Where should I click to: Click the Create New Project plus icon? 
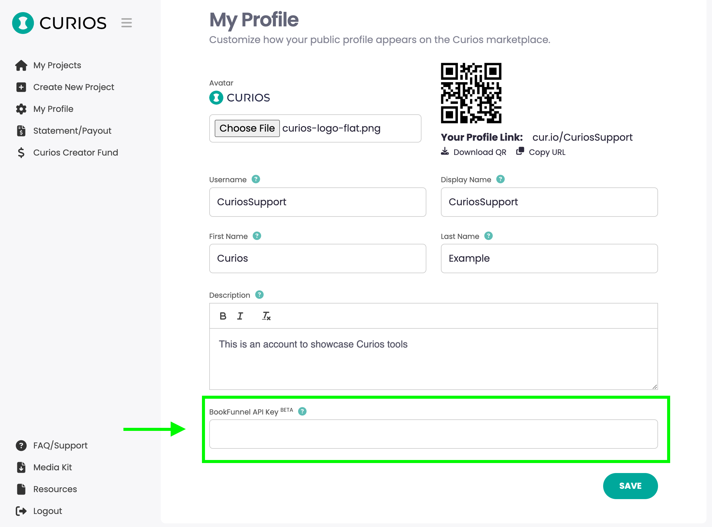21,87
